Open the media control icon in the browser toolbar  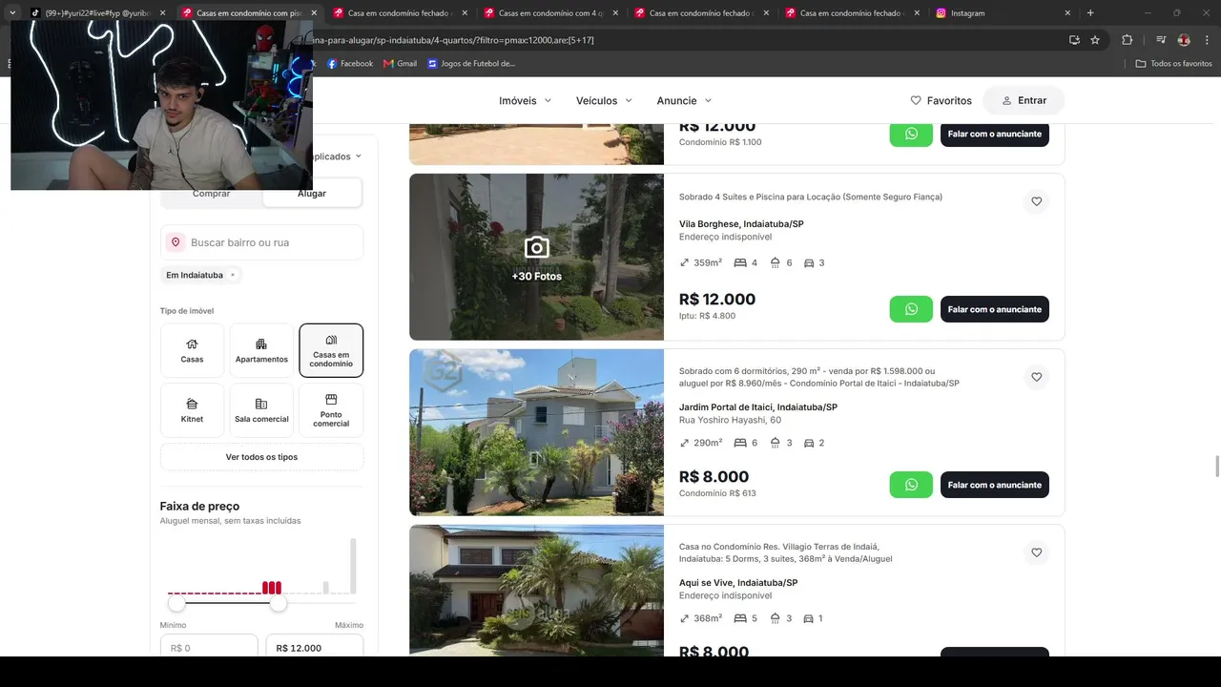[x=1161, y=40]
